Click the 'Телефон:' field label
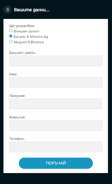 [x=17, y=139]
